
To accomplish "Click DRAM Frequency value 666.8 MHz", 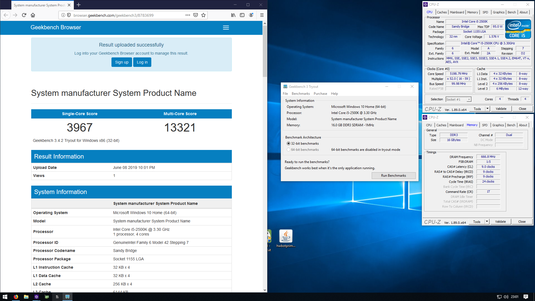I will (x=488, y=157).
